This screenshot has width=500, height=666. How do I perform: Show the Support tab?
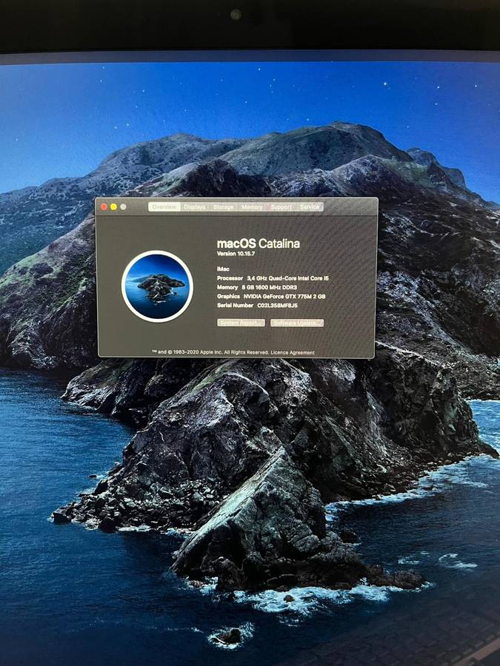tap(281, 207)
